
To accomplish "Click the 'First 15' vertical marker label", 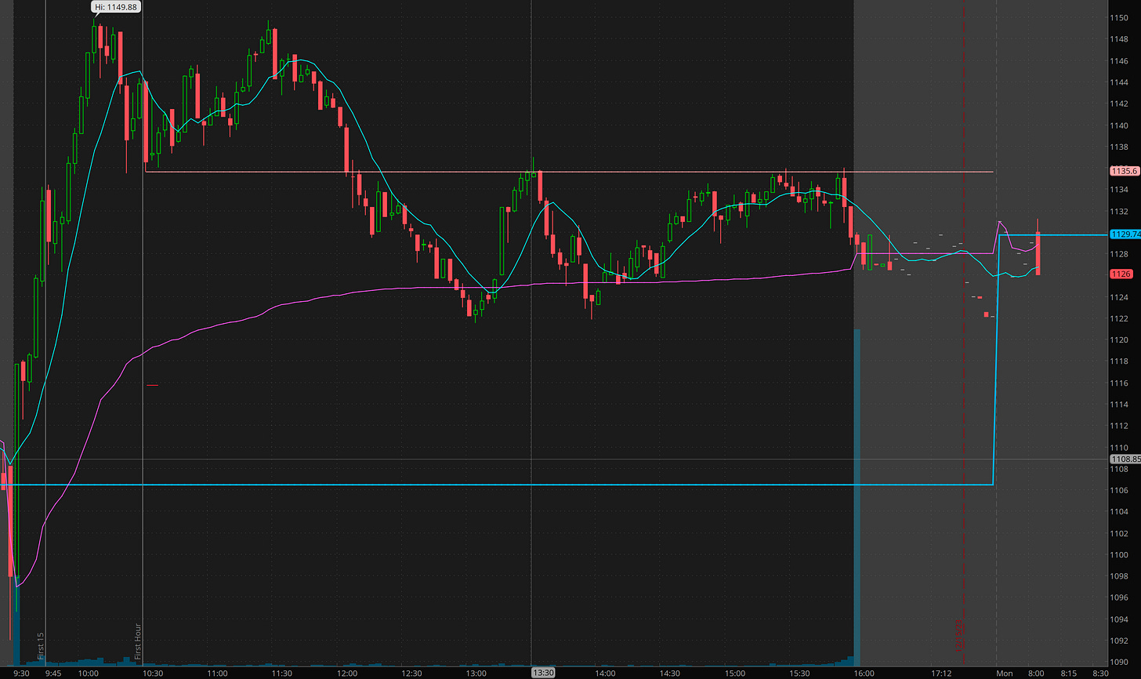I will click(42, 645).
